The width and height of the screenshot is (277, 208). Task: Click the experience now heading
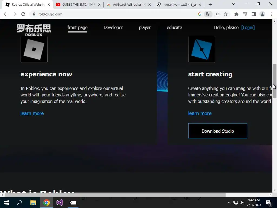click(x=46, y=74)
